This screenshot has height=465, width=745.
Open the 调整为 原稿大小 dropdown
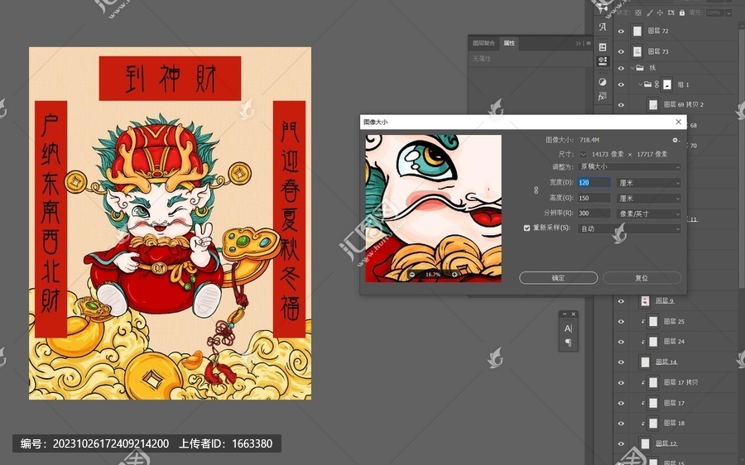[630, 166]
